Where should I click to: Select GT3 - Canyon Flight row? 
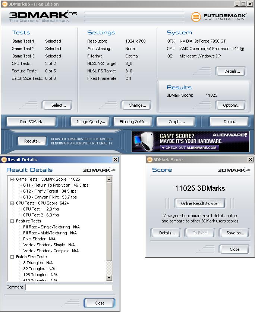click(50, 197)
